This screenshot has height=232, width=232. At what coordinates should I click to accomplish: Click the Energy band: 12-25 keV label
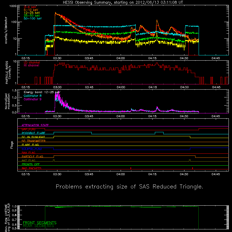[x=42, y=92]
